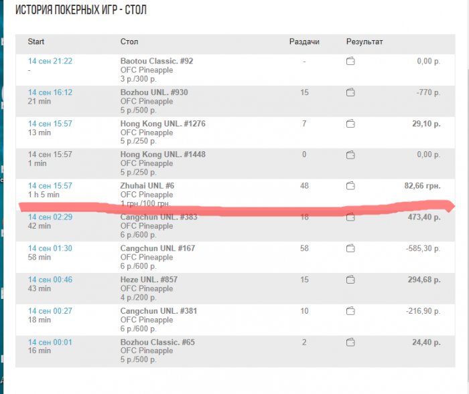Click wallet icon in Bozhou UNL. #930 row
Image resolution: width=469 pixels, height=394 pixels.
pyautogui.click(x=350, y=92)
